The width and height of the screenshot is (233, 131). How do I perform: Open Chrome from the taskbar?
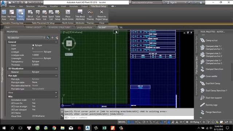point(54,128)
